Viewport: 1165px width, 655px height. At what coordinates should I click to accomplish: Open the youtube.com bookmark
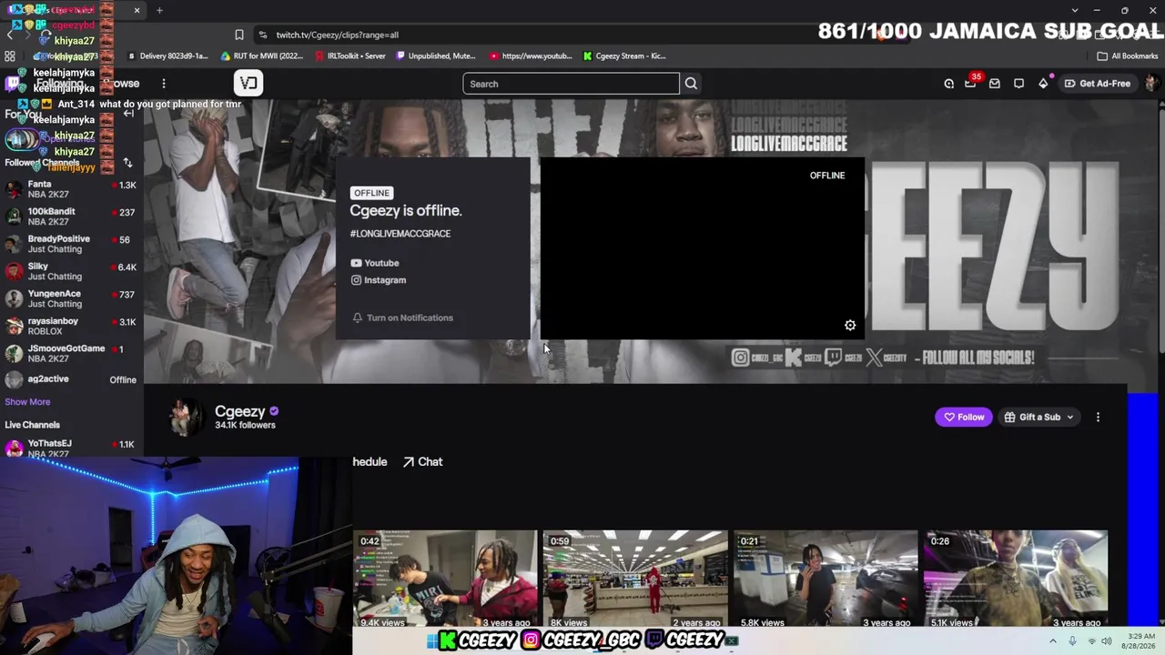tap(531, 55)
